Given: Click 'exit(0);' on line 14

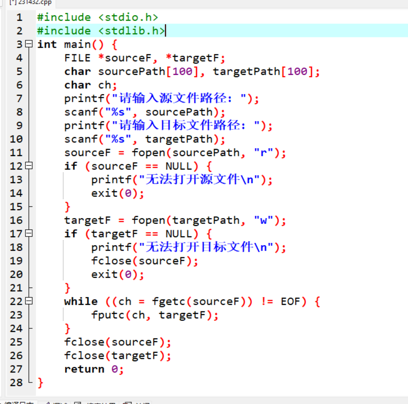Looking at the screenshot, I should [x=117, y=194].
